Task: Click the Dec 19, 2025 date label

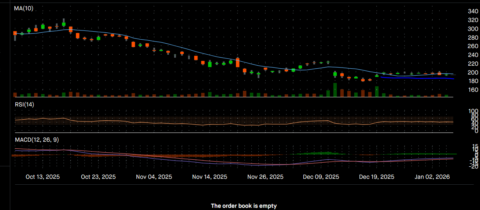Action: tap(377, 177)
